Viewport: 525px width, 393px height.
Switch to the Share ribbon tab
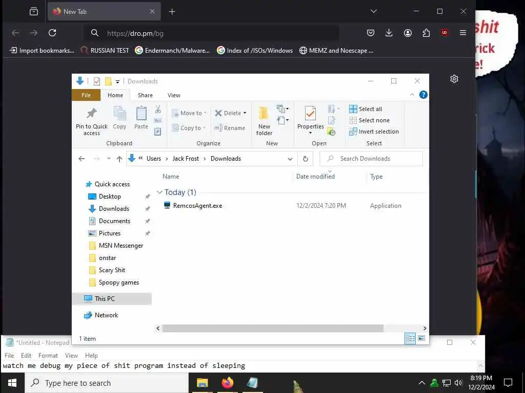pos(145,95)
